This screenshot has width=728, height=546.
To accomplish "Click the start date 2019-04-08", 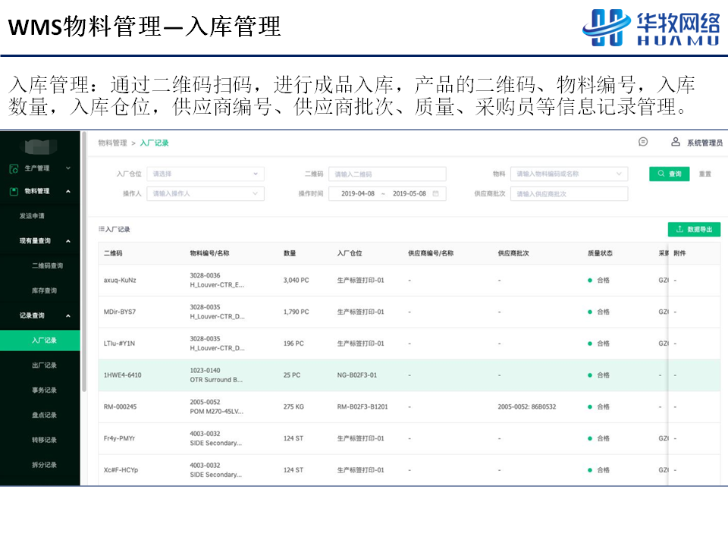I will pos(357,193).
